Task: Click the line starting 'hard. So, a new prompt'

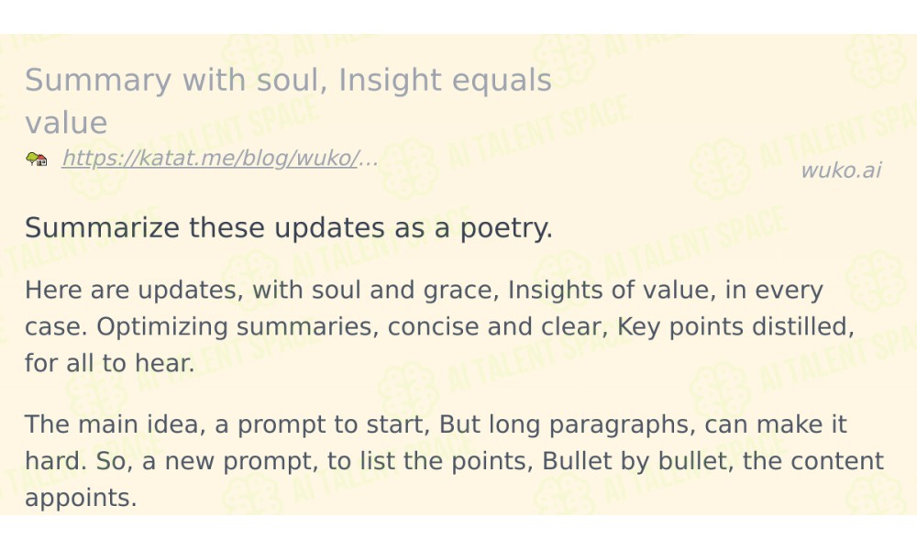Action: coord(455,460)
